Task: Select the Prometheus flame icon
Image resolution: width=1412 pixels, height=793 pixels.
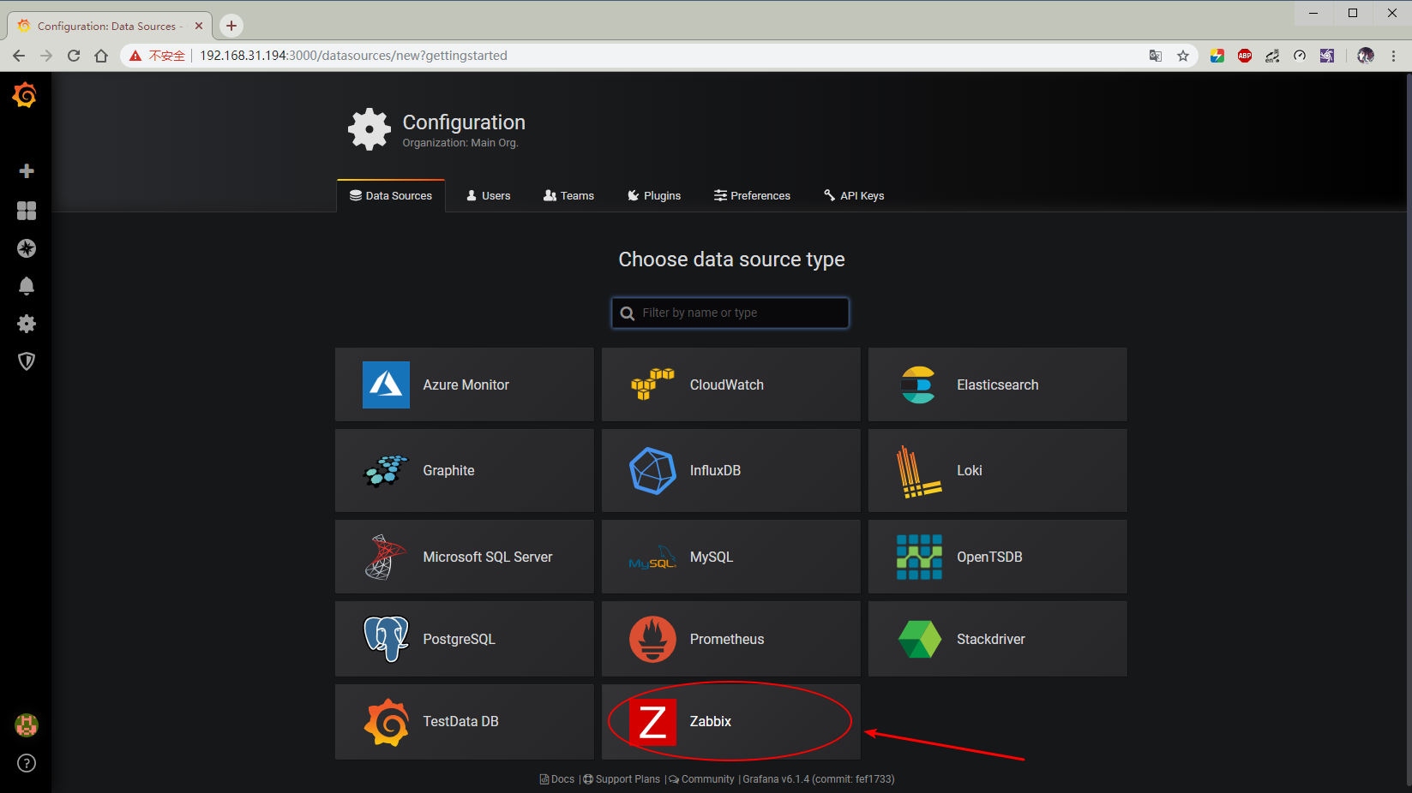Action: pyautogui.click(x=652, y=639)
